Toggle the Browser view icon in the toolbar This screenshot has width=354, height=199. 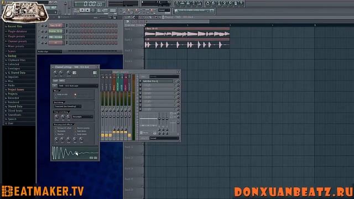194,3
